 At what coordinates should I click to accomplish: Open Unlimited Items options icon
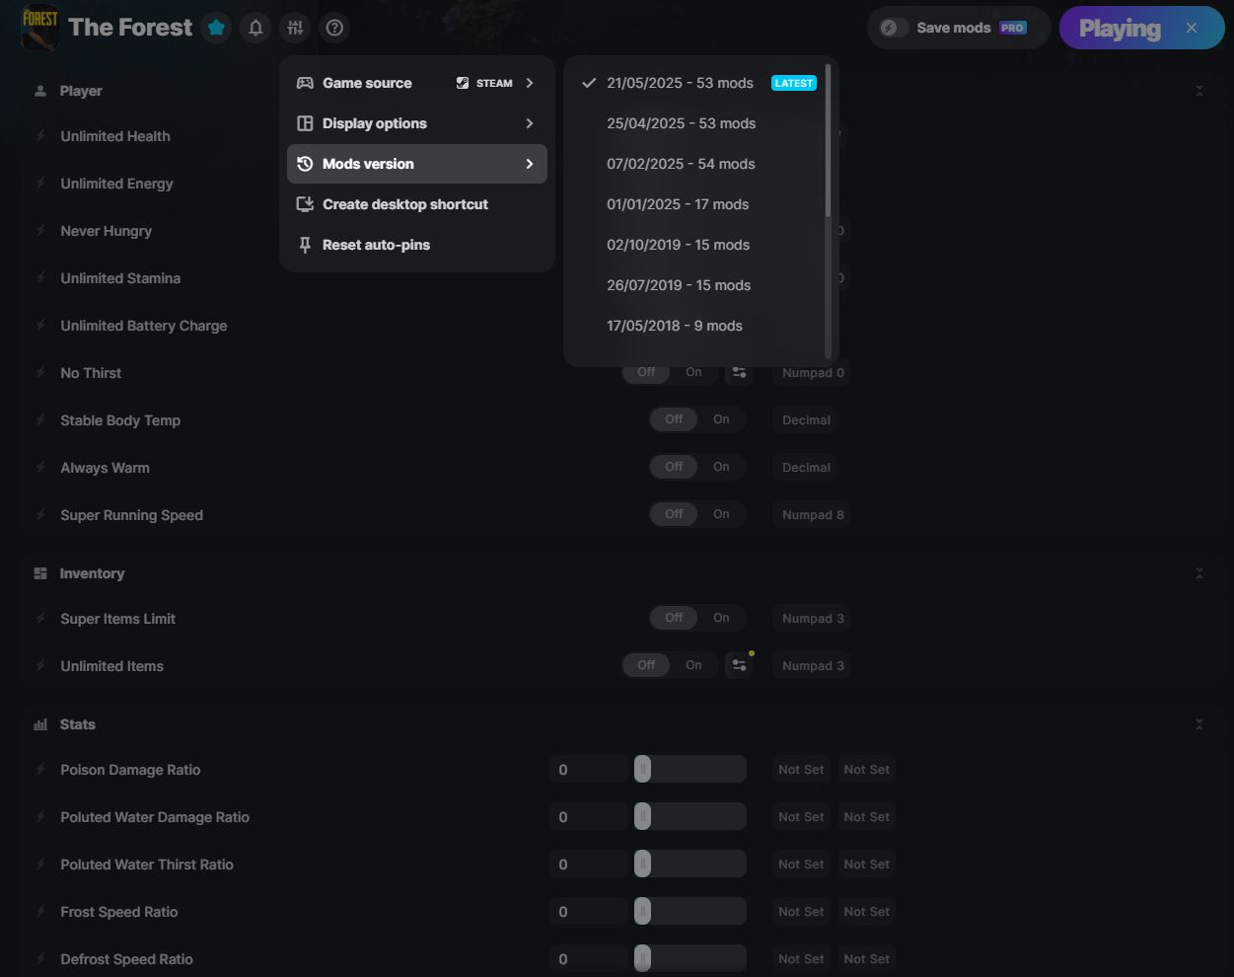coord(738,666)
